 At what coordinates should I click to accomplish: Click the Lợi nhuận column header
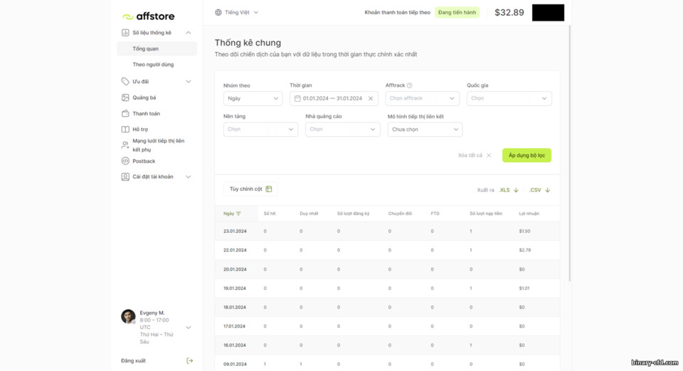point(529,214)
